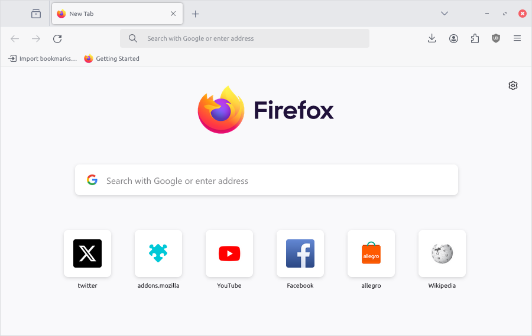Click the addons.mozilla label text

[x=158, y=285]
